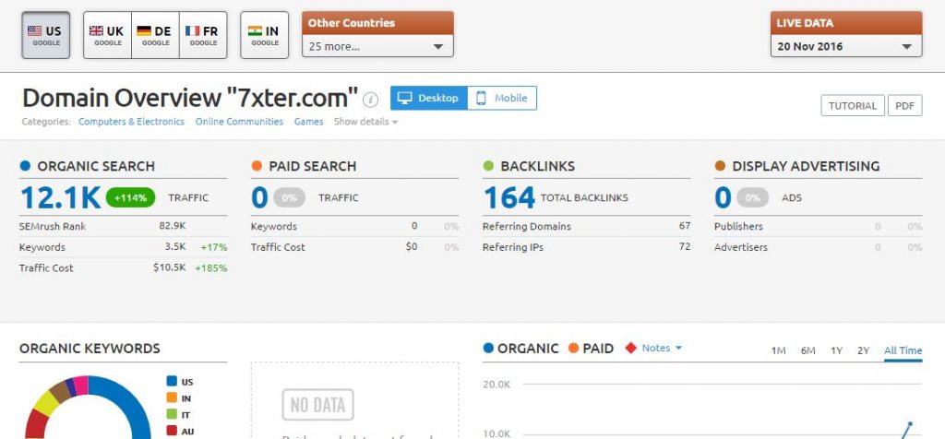
Task: Switch to DE Google database
Action: click(x=155, y=36)
